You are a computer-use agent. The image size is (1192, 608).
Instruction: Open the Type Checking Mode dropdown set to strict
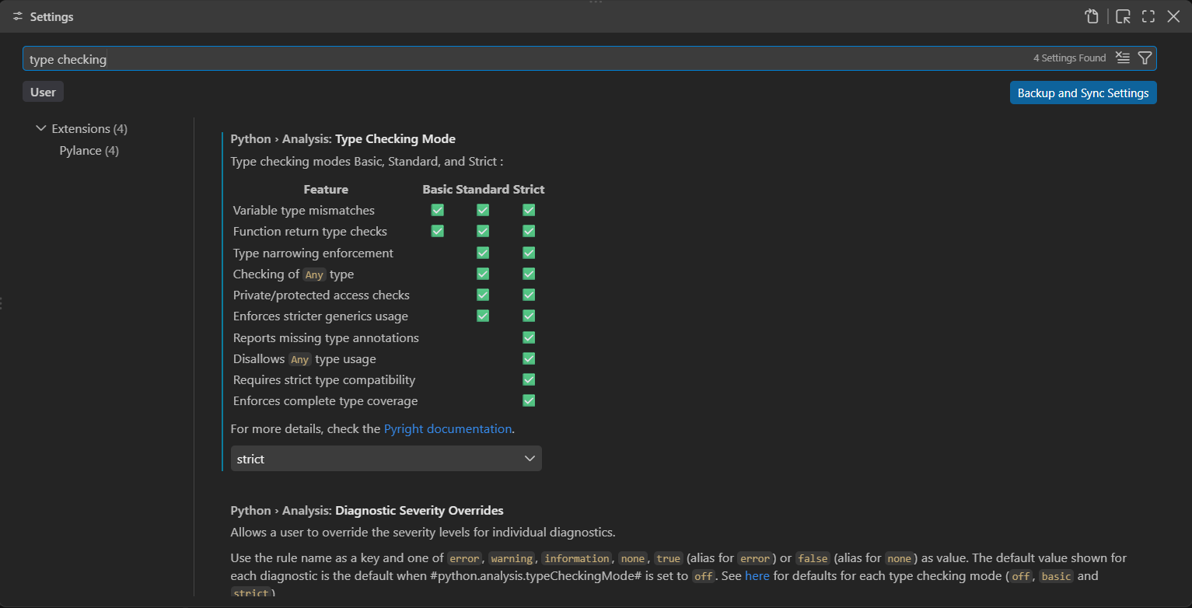(386, 459)
